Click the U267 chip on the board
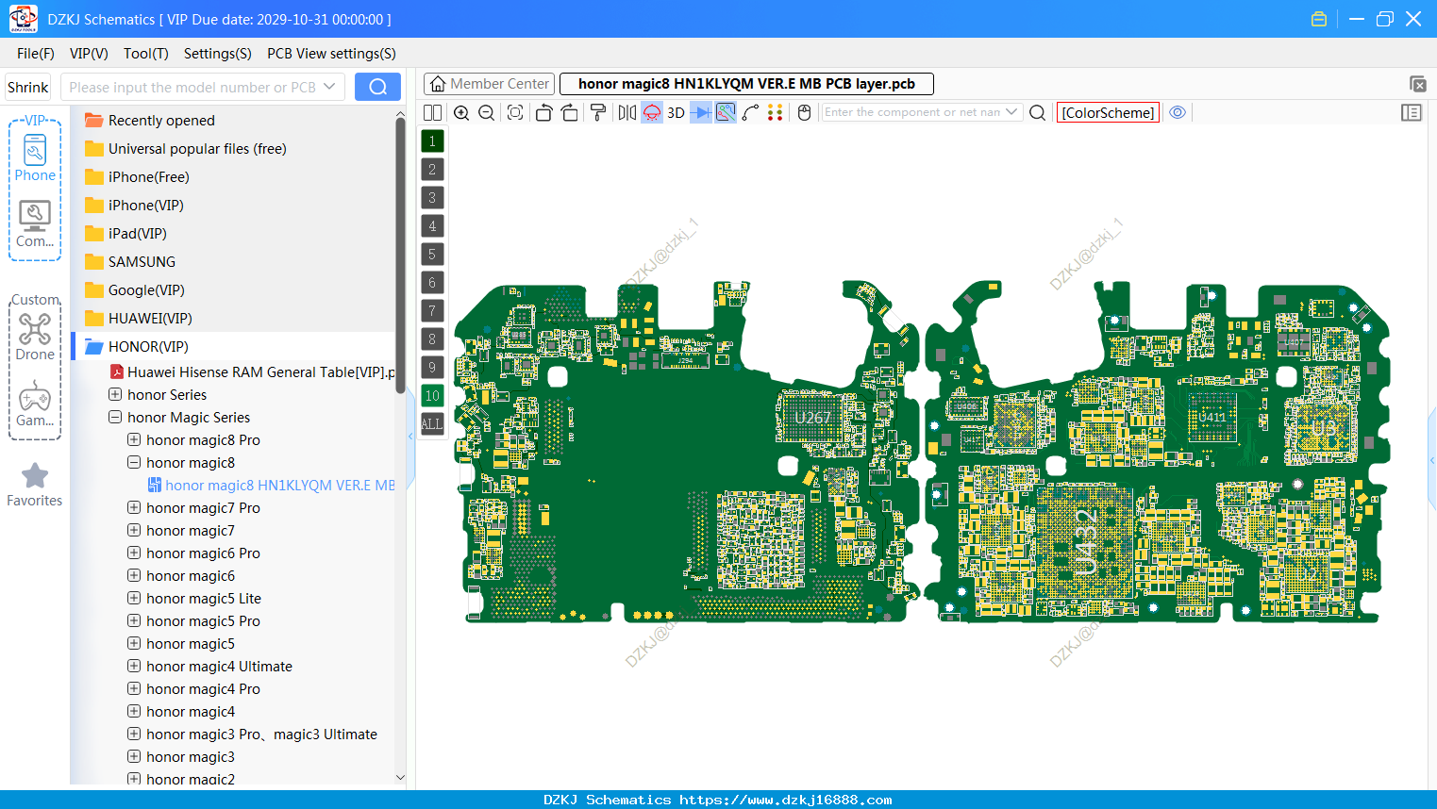This screenshot has height=809, width=1437. (x=812, y=418)
